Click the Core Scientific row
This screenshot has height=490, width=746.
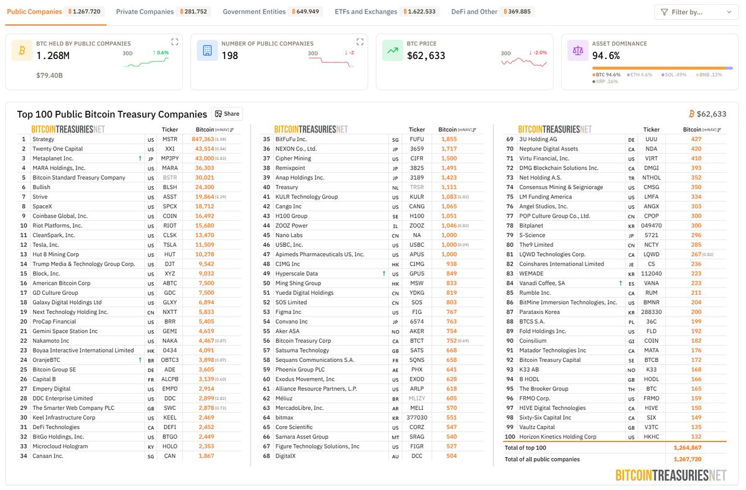click(372, 427)
